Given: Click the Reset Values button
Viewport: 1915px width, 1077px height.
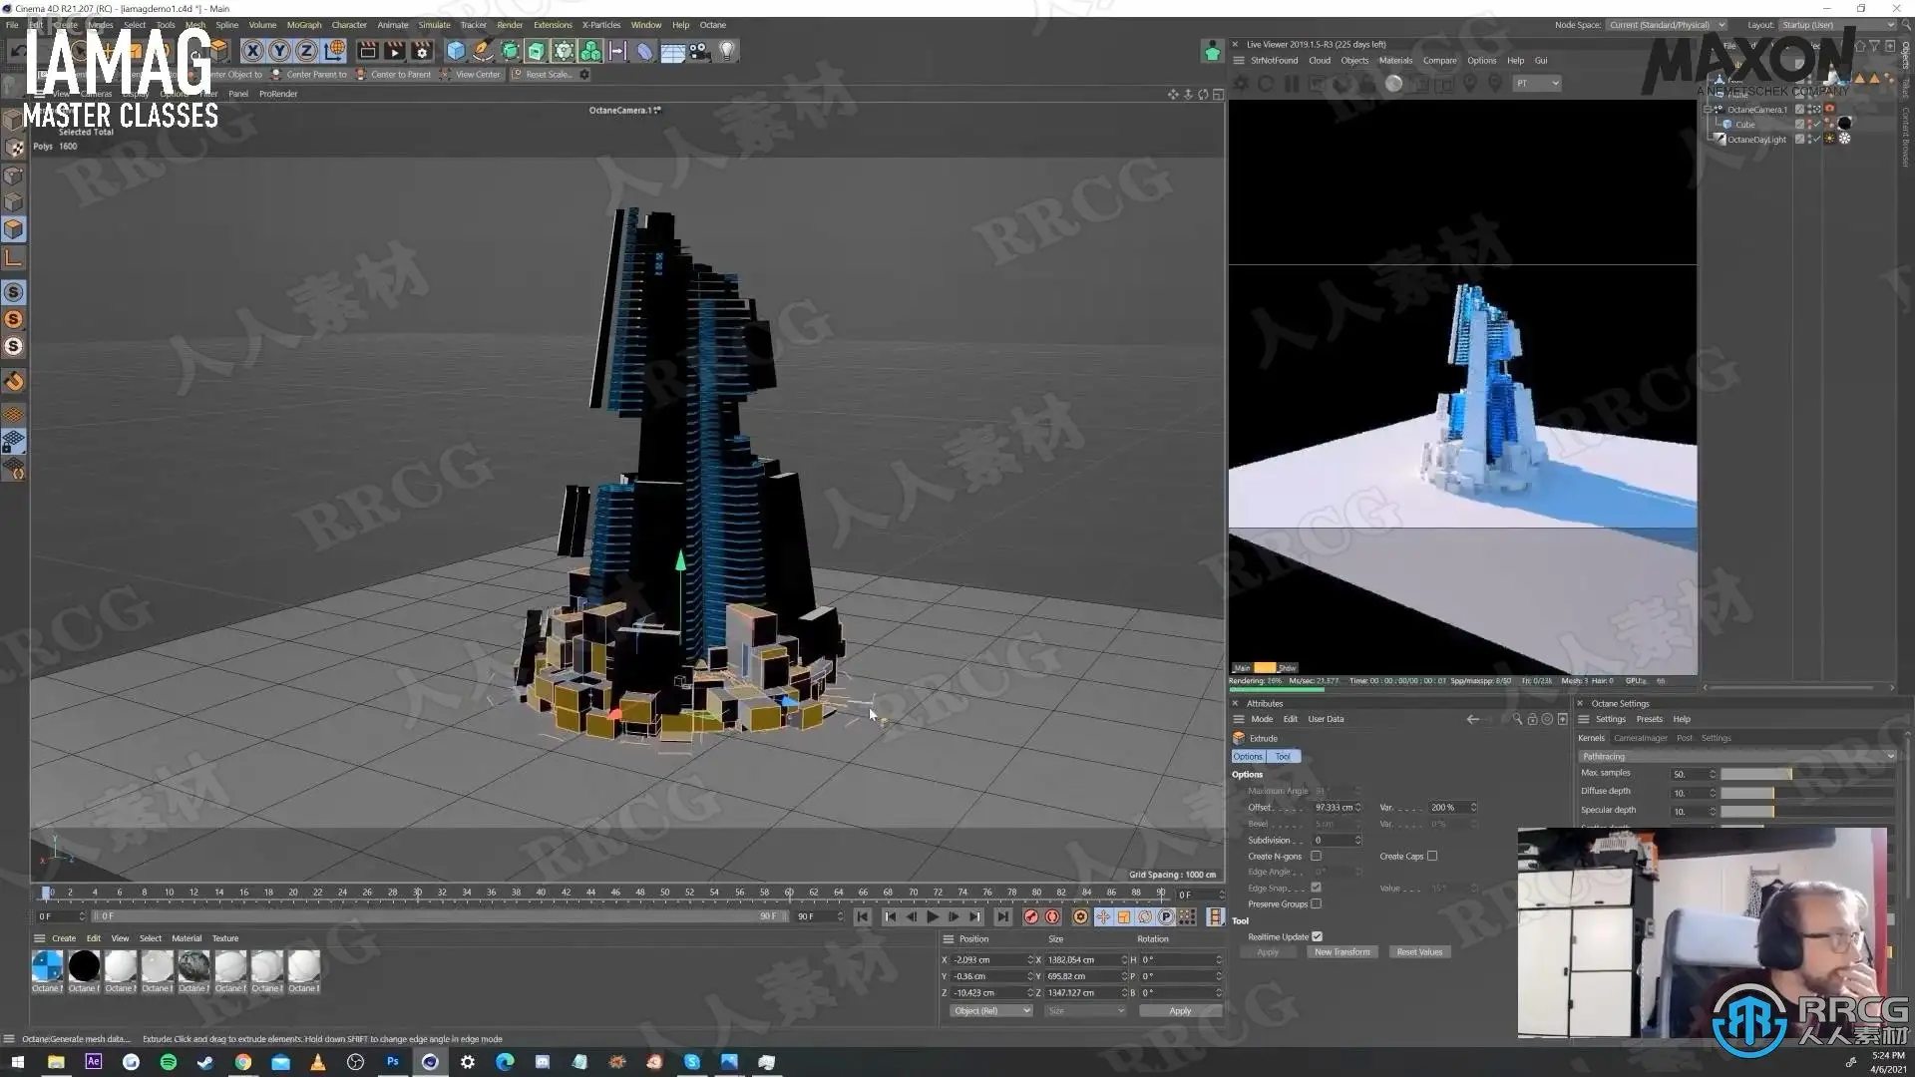Looking at the screenshot, I should coord(1418,951).
